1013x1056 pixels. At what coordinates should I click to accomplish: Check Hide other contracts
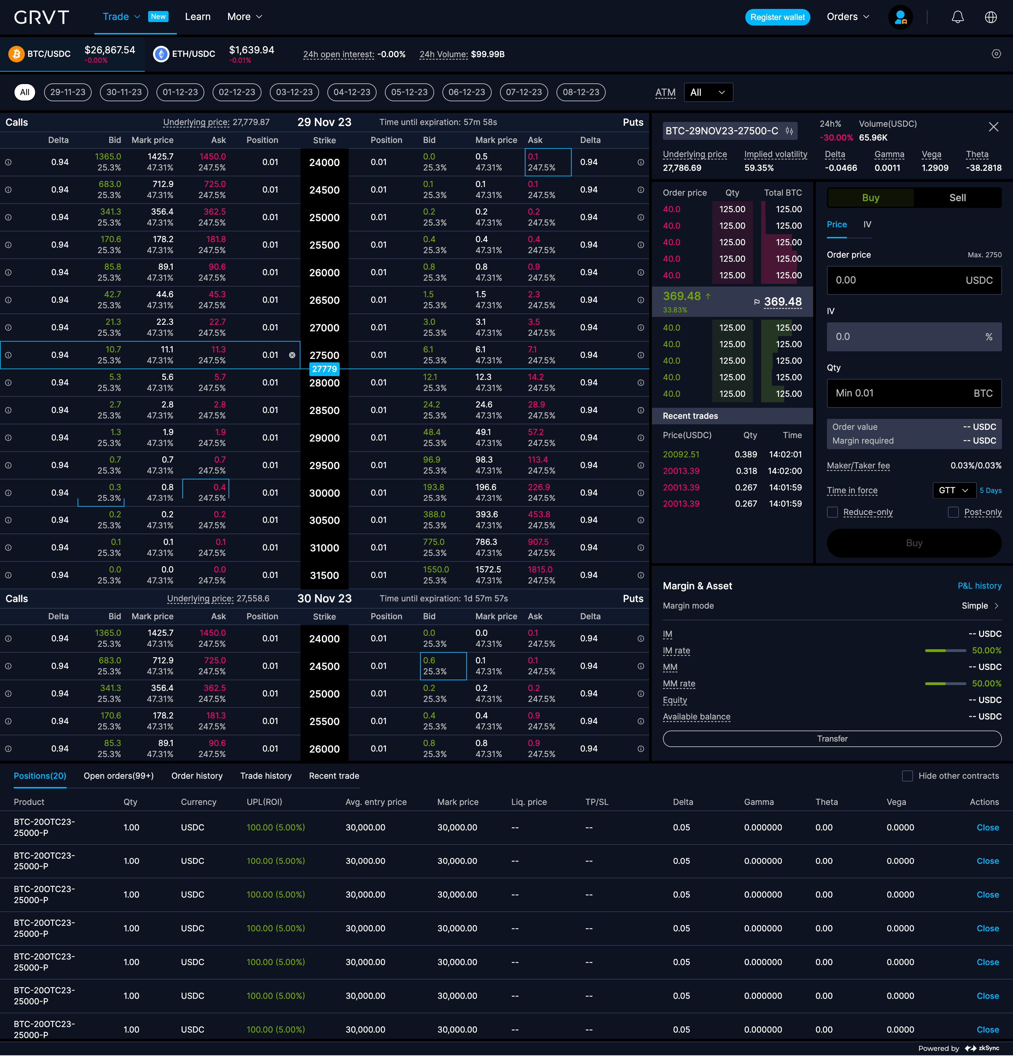[908, 776]
